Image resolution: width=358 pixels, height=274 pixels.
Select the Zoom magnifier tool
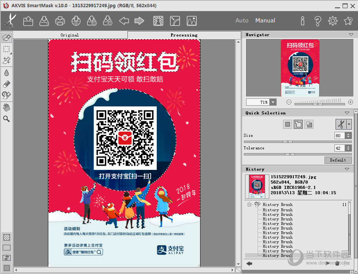[x=6, y=119]
